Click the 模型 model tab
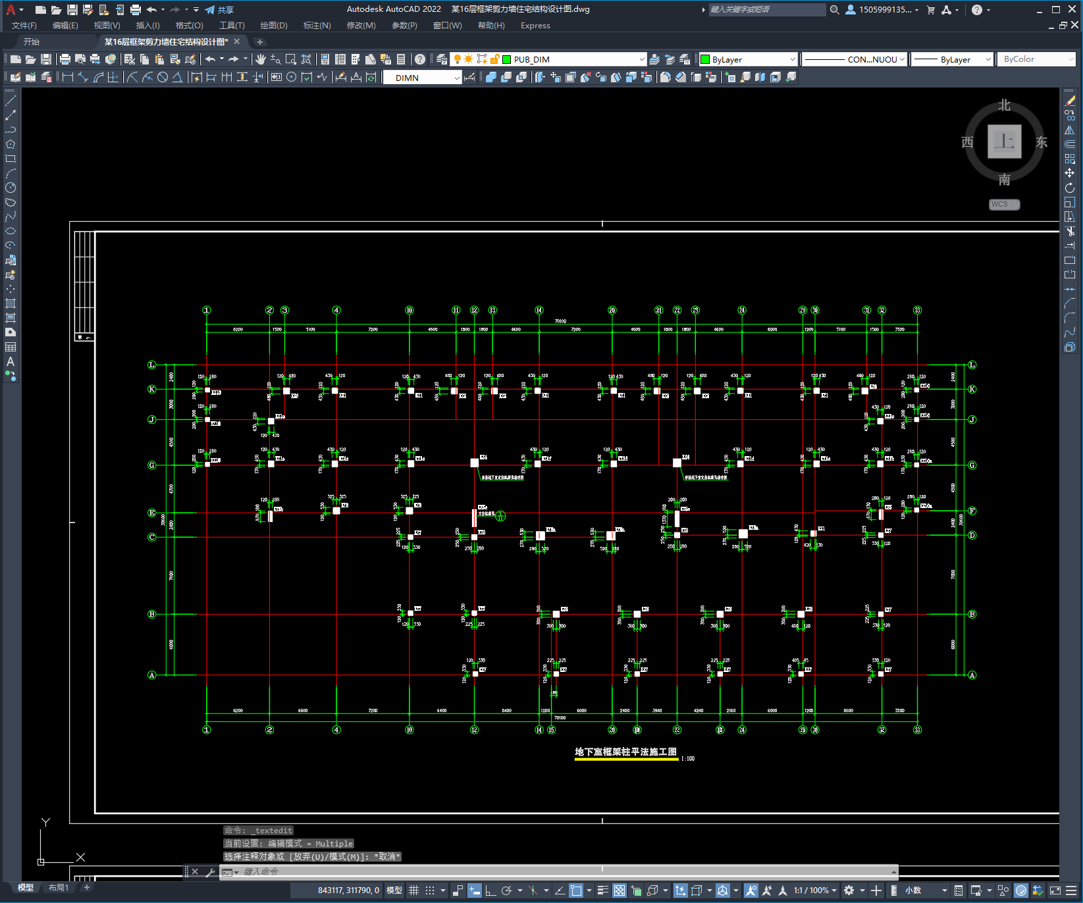The height and width of the screenshot is (903, 1083). click(x=25, y=888)
